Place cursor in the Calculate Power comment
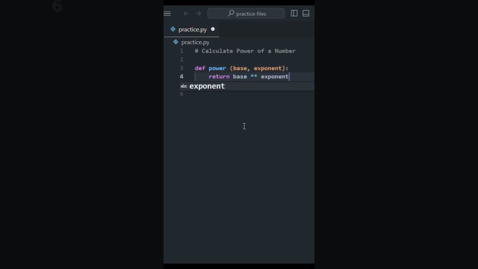Viewport: 478px width, 269px height. click(x=245, y=51)
